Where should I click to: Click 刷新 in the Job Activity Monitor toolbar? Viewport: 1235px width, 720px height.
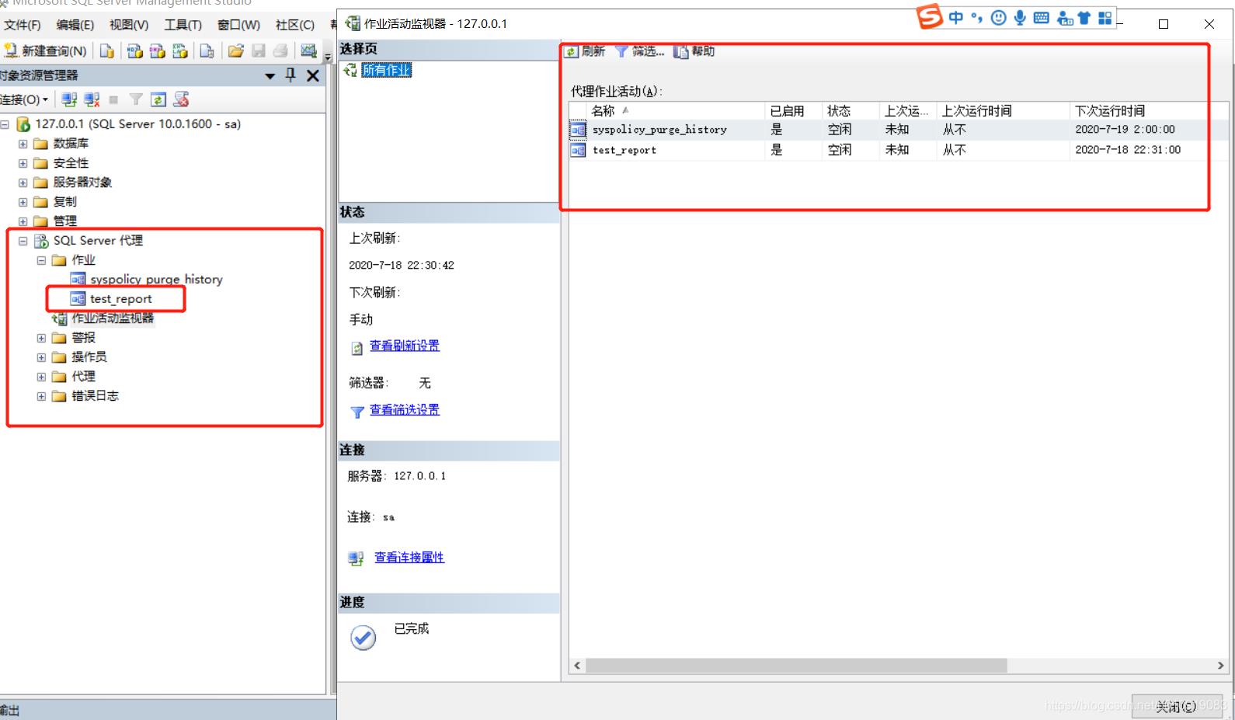(x=586, y=51)
